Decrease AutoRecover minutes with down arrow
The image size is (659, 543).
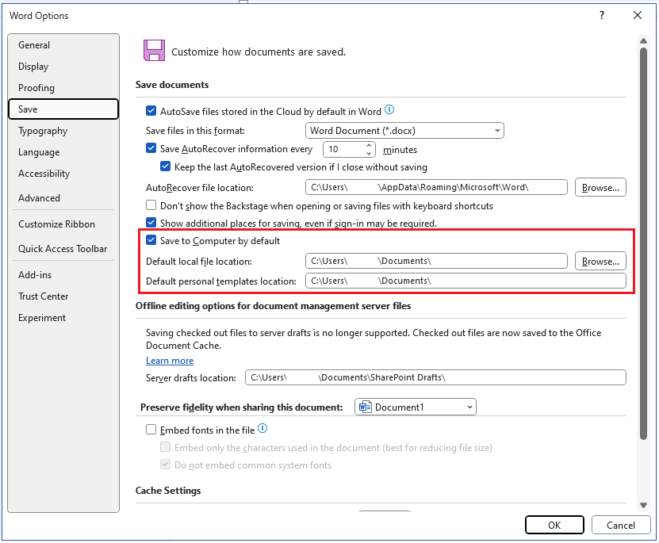coord(369,153)
